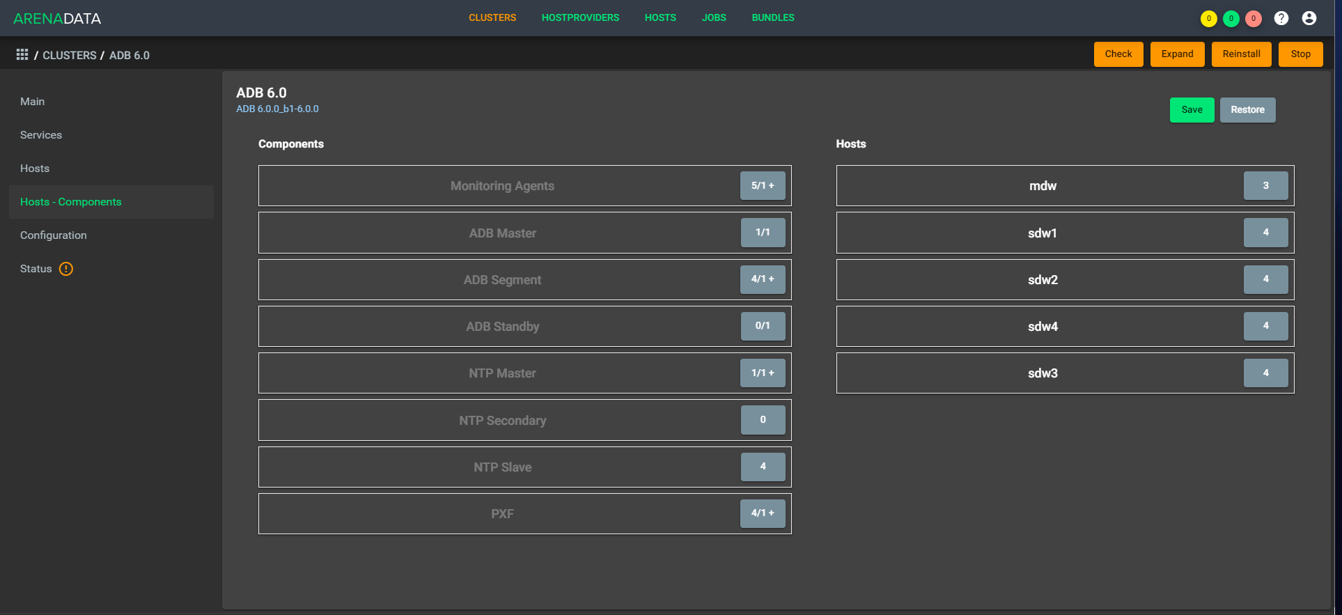The height and width of the screenshot is (615, 1342).
Task: Click the Stop action button
Action: [x=1301, y=54]
